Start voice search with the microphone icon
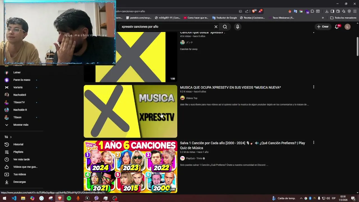Viewport: 359px width, 202px height. pyautogui.click(x=238, y=27)
